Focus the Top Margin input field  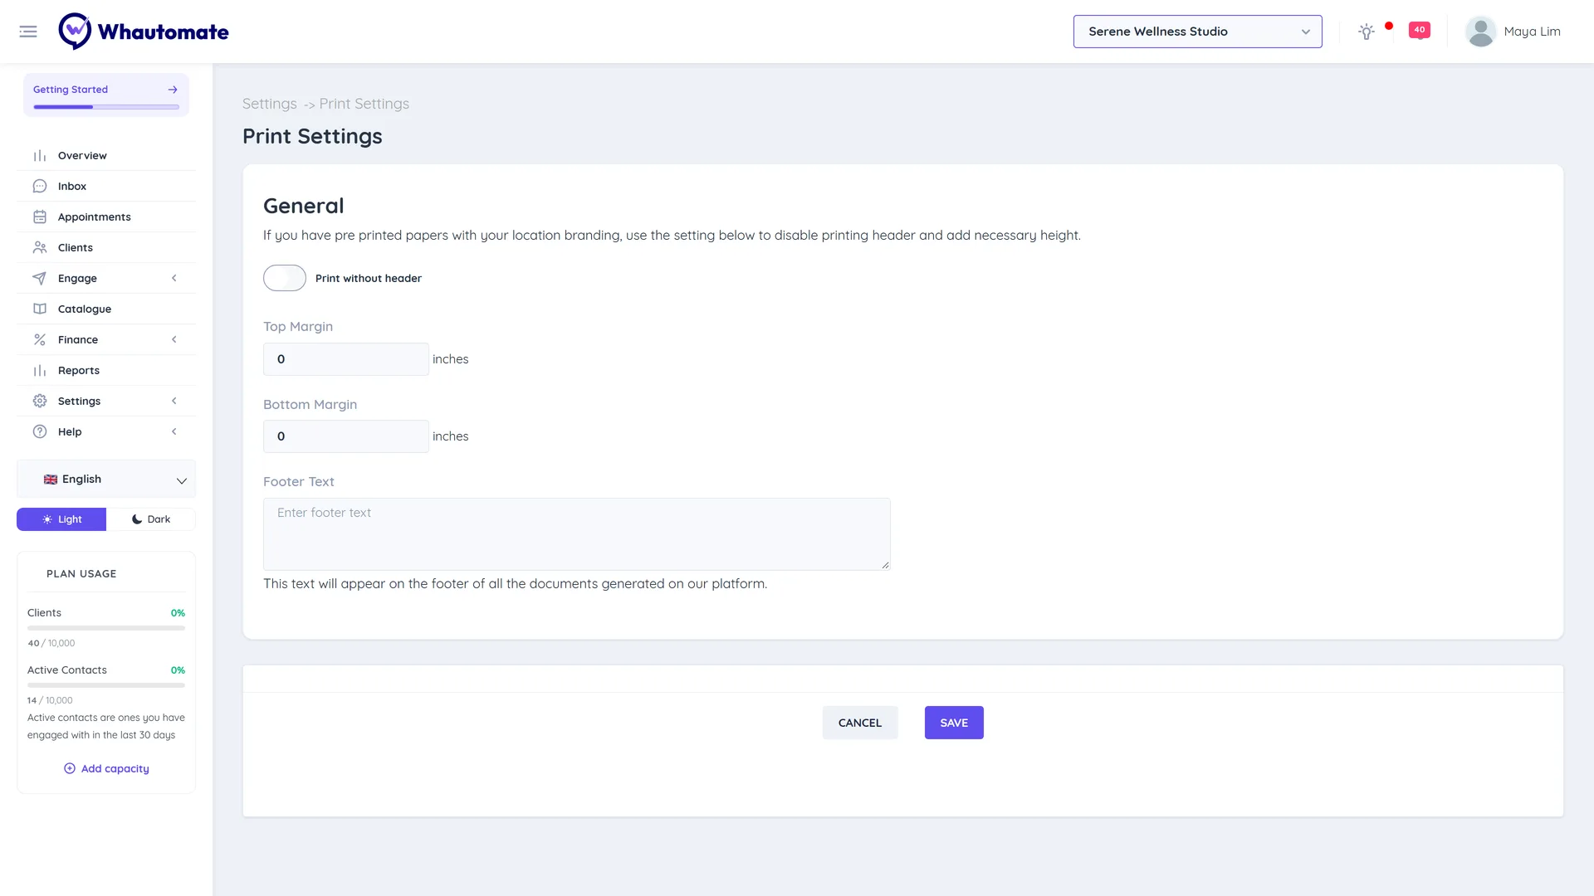(x=346, y=359)
